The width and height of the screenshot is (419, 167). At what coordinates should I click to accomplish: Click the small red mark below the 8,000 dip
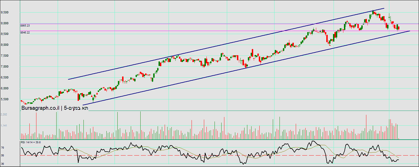(330, 45)
